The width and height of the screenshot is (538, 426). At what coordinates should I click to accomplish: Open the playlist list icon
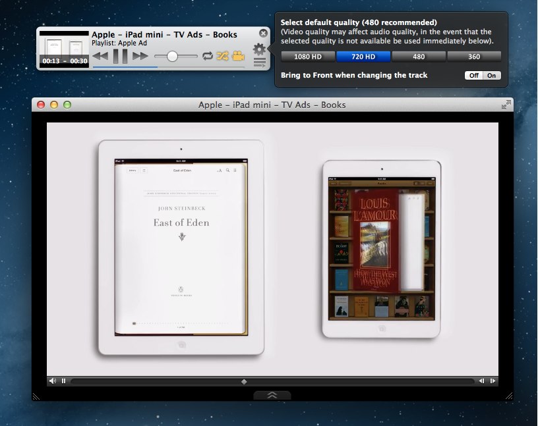click(260, 63)
